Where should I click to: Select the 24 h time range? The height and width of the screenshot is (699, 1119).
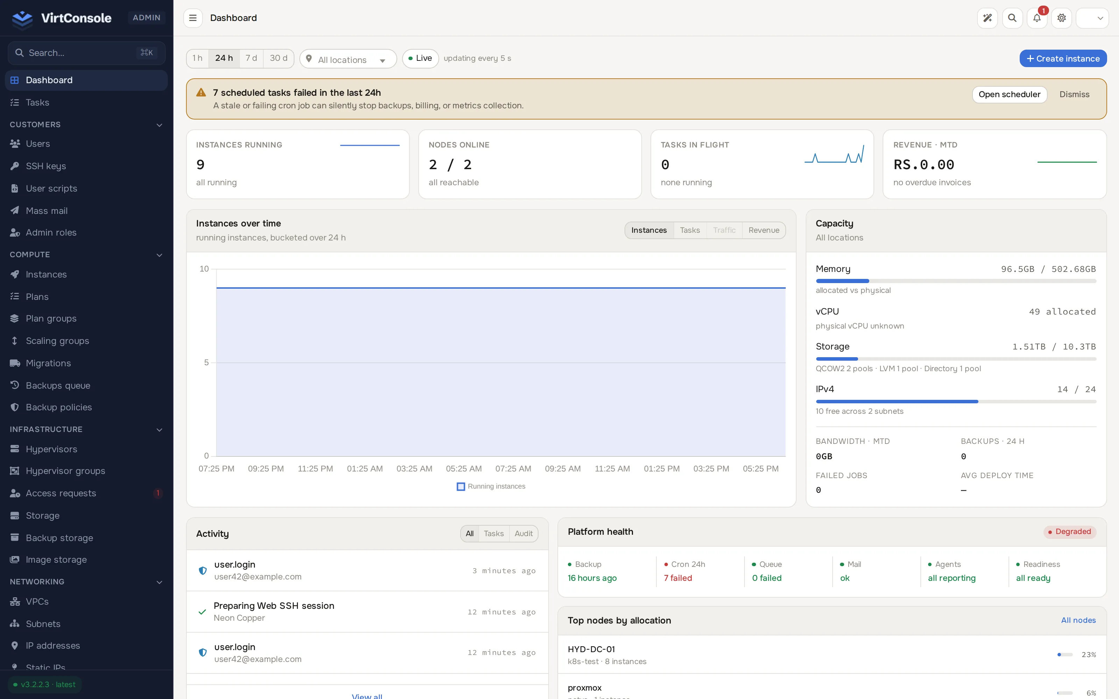click(224, 58)
